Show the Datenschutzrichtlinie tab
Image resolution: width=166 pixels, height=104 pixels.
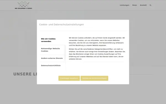[53, 65]
